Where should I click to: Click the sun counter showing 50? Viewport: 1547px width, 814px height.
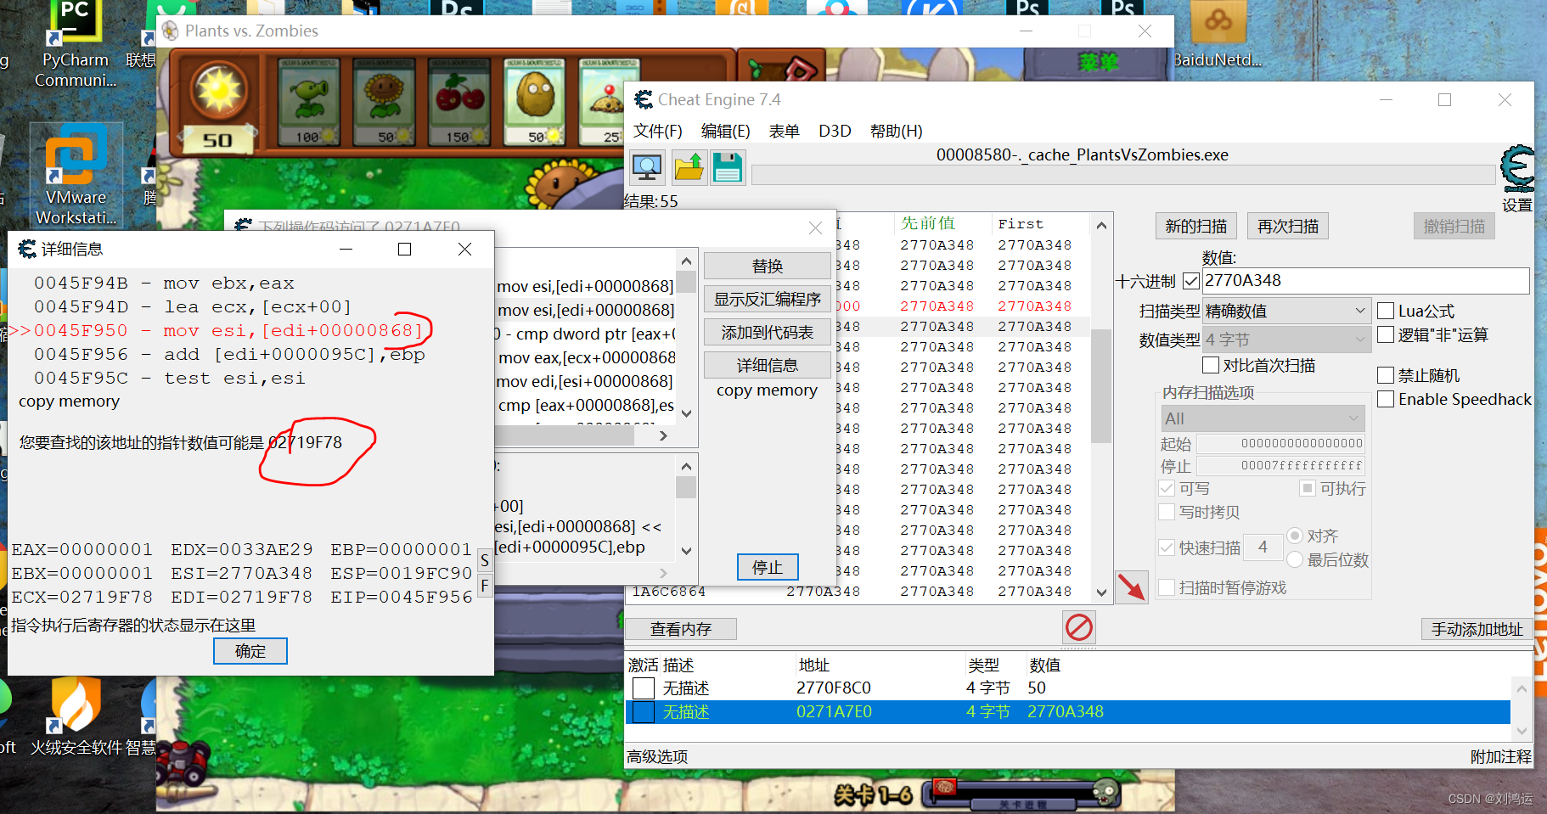coord(218,140)
